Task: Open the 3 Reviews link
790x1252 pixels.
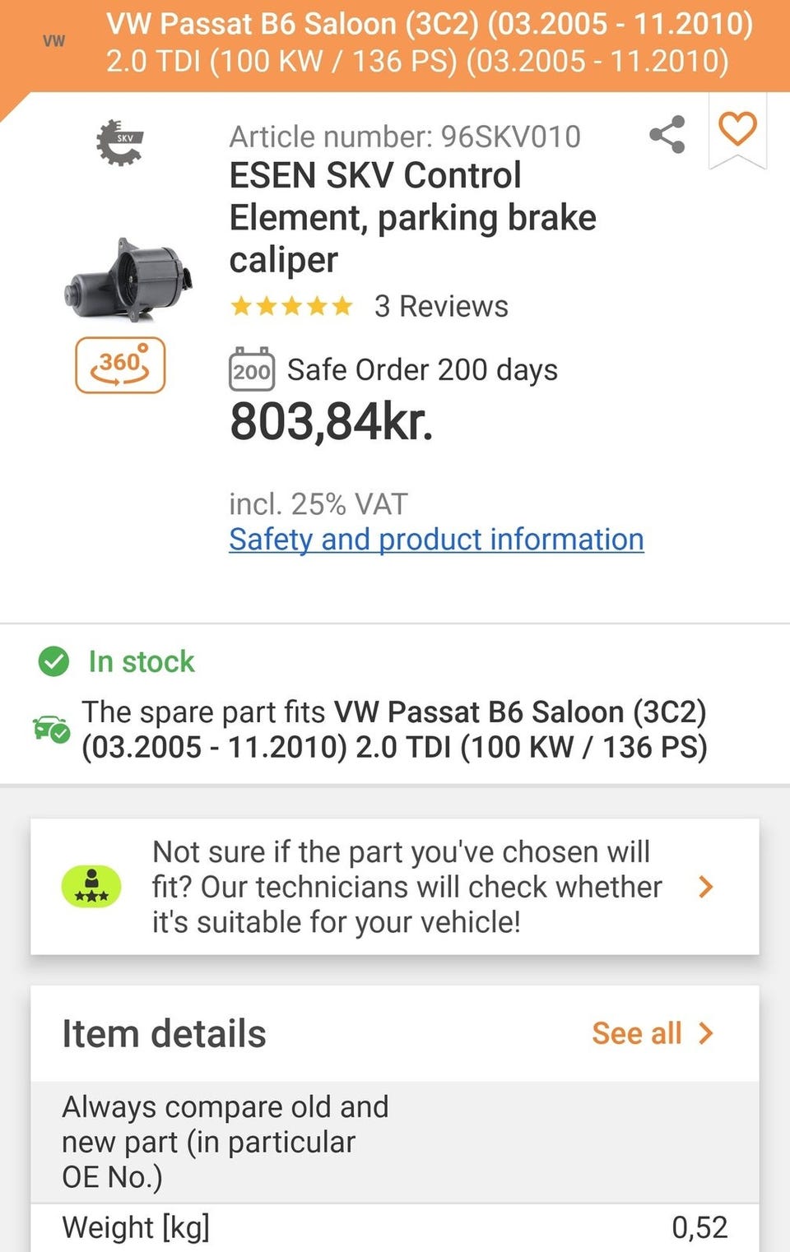Action: coord(441,307)
